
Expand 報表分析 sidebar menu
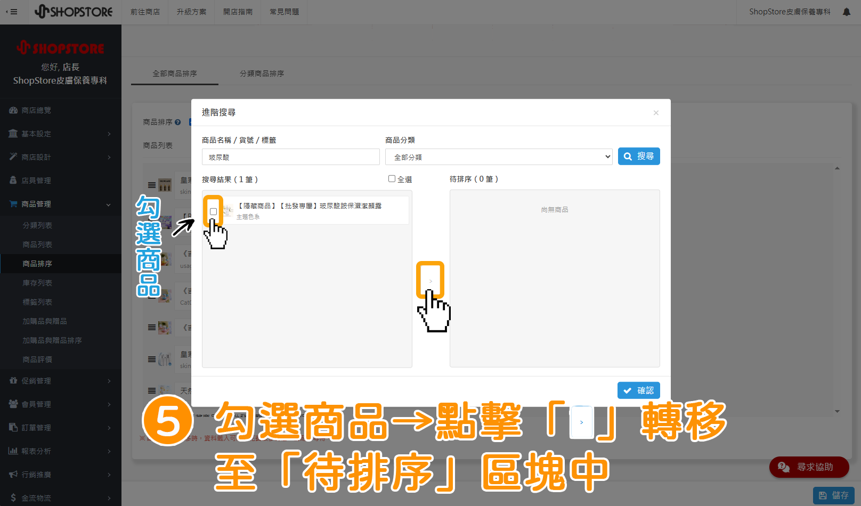pos(109,451)
